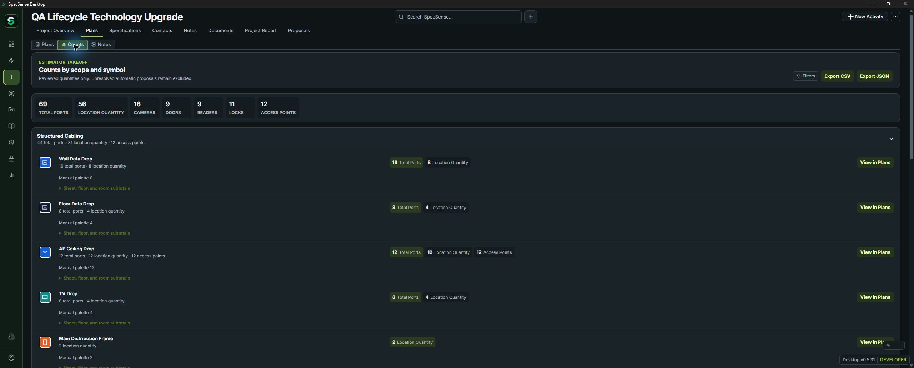Switch to the Plans sub-tab
The image size is (914, 368).
pos(45,45)
